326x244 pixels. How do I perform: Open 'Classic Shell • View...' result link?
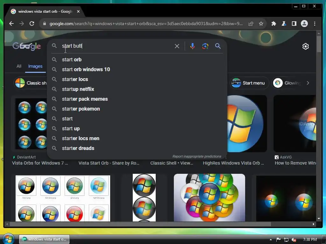click(172, 163)
